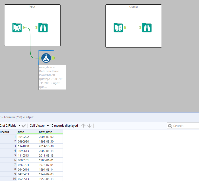199x189 pixels.
Task: Select new_date cell 1947-04-03
Action: tap(50, 174)
